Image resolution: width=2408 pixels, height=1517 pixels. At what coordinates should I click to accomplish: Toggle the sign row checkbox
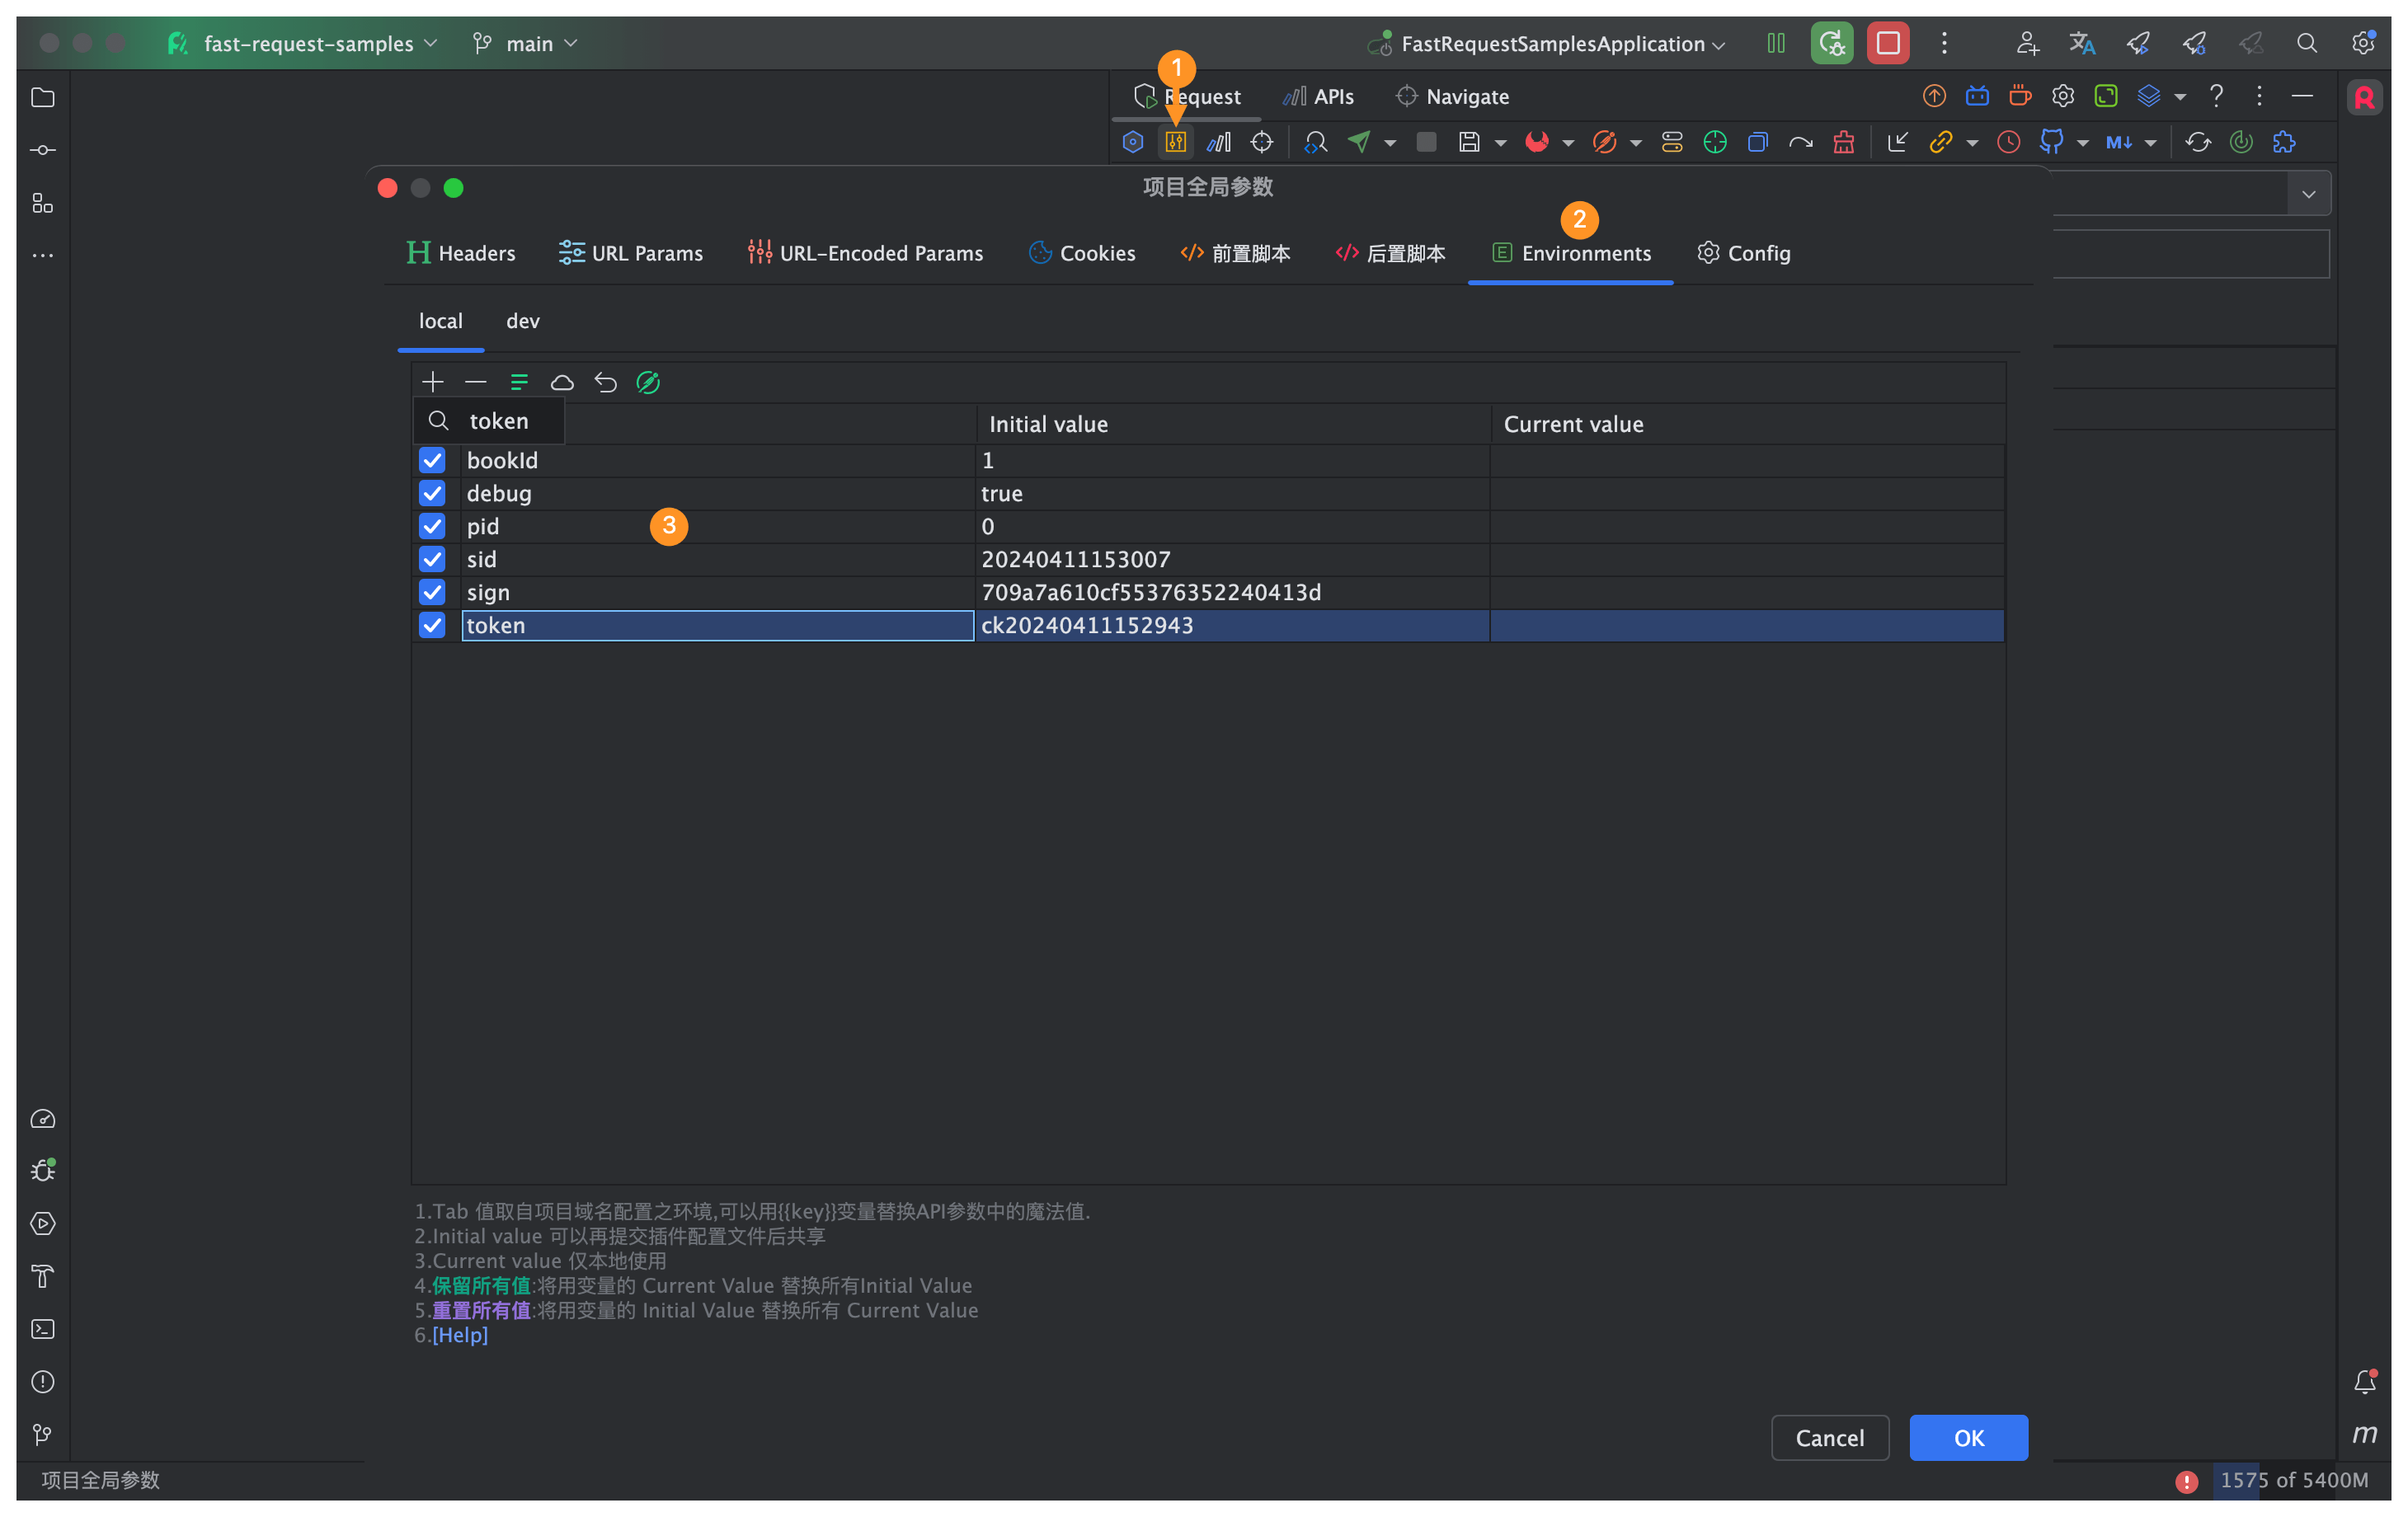click(432, 592)
